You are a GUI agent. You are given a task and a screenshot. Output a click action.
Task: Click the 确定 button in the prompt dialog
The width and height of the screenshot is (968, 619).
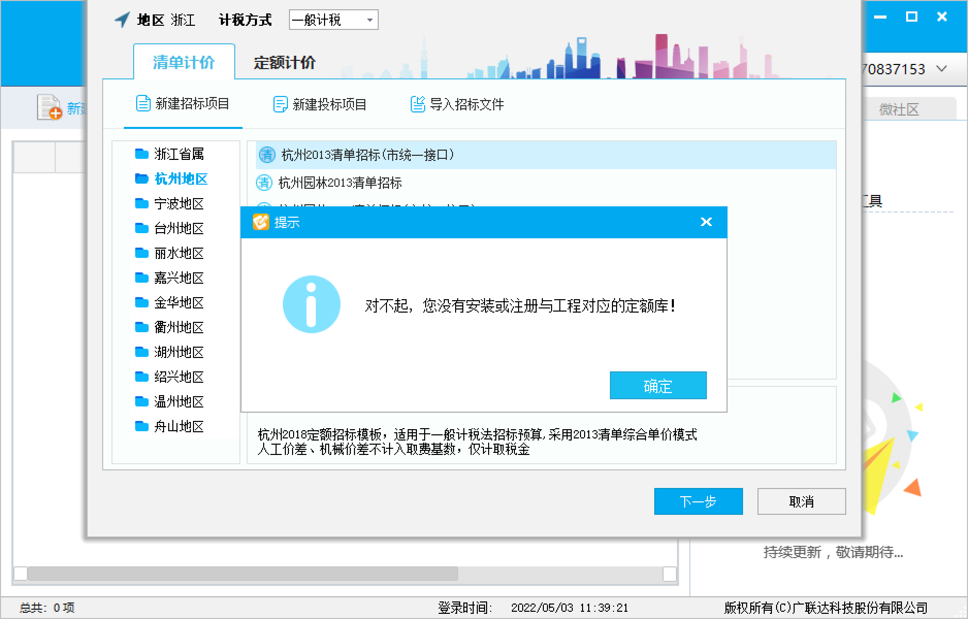tap(658, 385)
